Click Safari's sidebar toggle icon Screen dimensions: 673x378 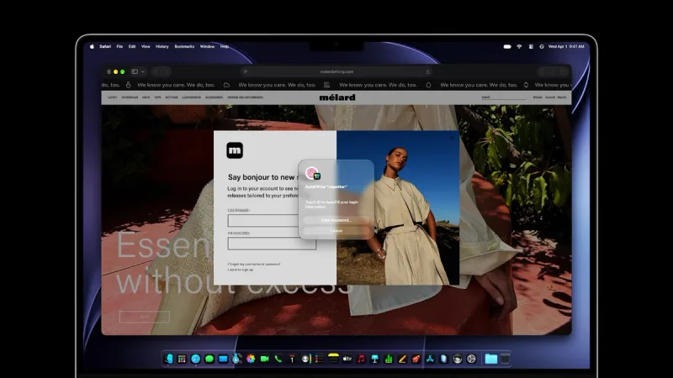click(x=135, y=71)
